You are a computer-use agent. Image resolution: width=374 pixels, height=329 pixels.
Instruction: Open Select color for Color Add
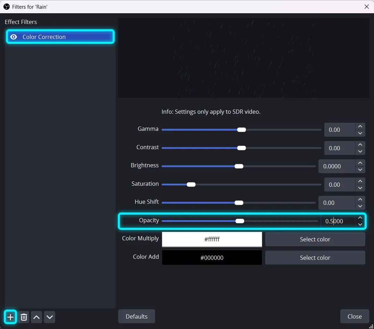315,258
